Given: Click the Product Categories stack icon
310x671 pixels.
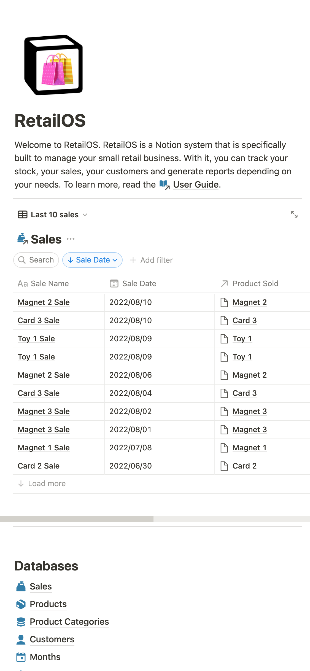Looking at the screenshot, I should coord(21,622).
